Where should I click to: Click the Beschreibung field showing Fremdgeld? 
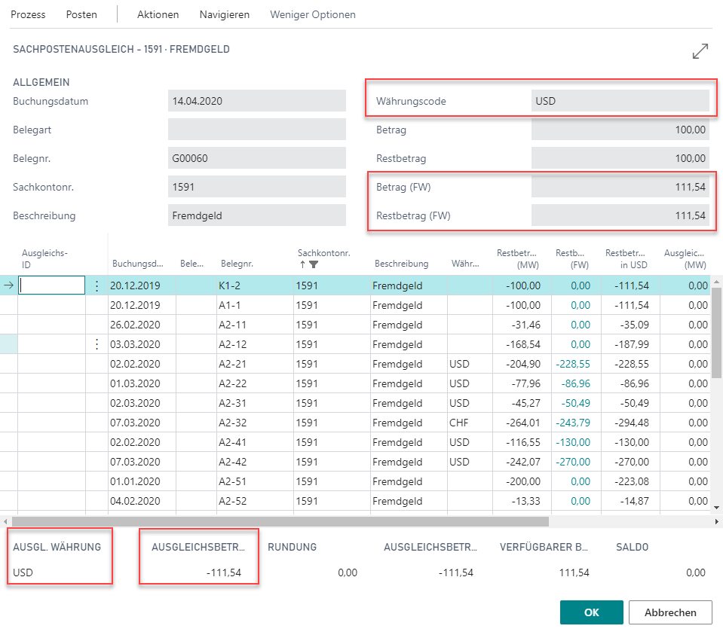click(257, 215)
